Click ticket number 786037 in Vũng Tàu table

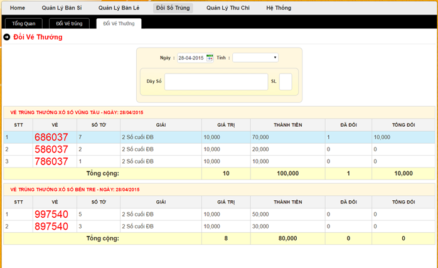(51, 161)
